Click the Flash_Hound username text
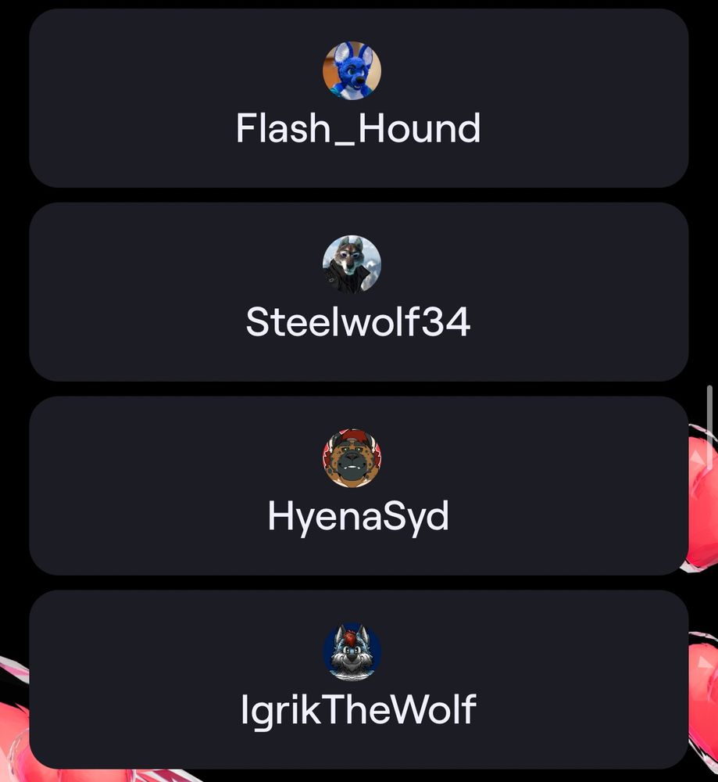718x782 pixels. [359, 128]
